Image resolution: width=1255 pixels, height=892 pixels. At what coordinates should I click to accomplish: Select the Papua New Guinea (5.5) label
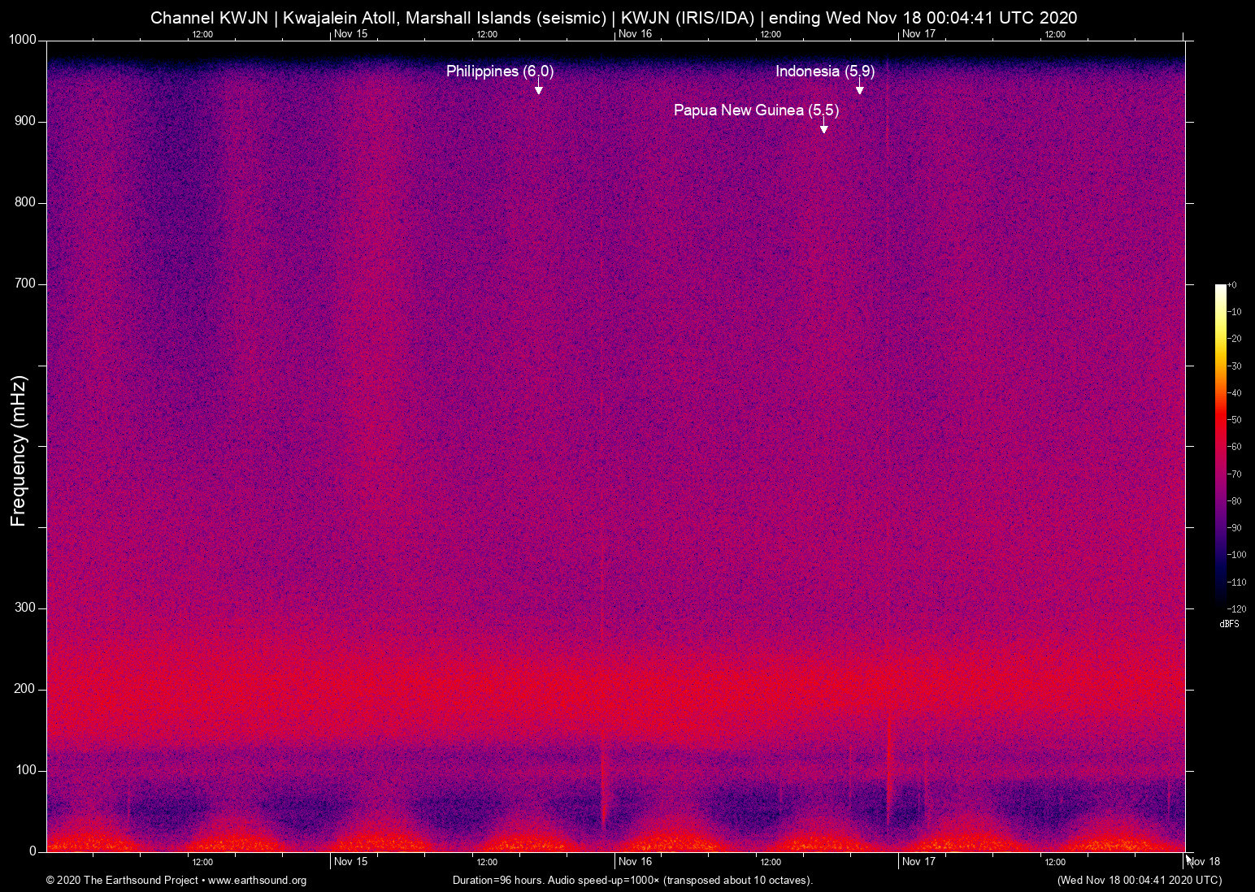click(755, 110)
